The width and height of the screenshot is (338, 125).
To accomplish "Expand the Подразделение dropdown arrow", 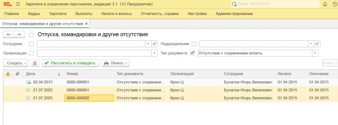I will [311, 44].
